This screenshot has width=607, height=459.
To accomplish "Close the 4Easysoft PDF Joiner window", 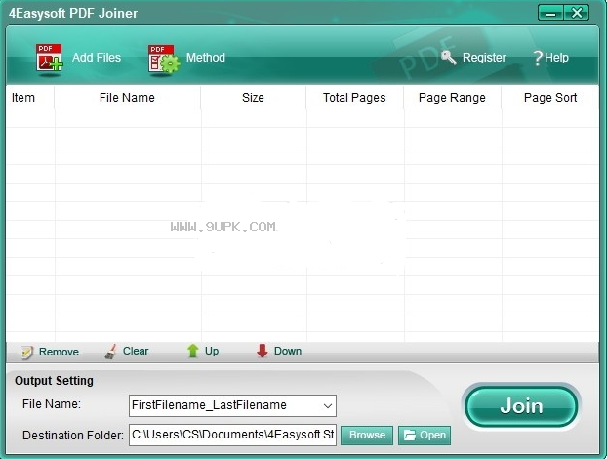I will click(577, 13).
